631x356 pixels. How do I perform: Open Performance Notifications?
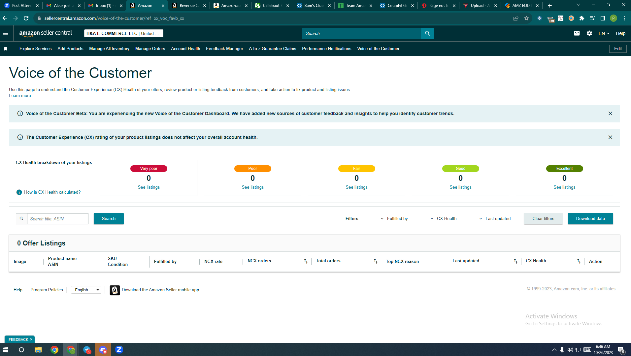coord(327,49)
